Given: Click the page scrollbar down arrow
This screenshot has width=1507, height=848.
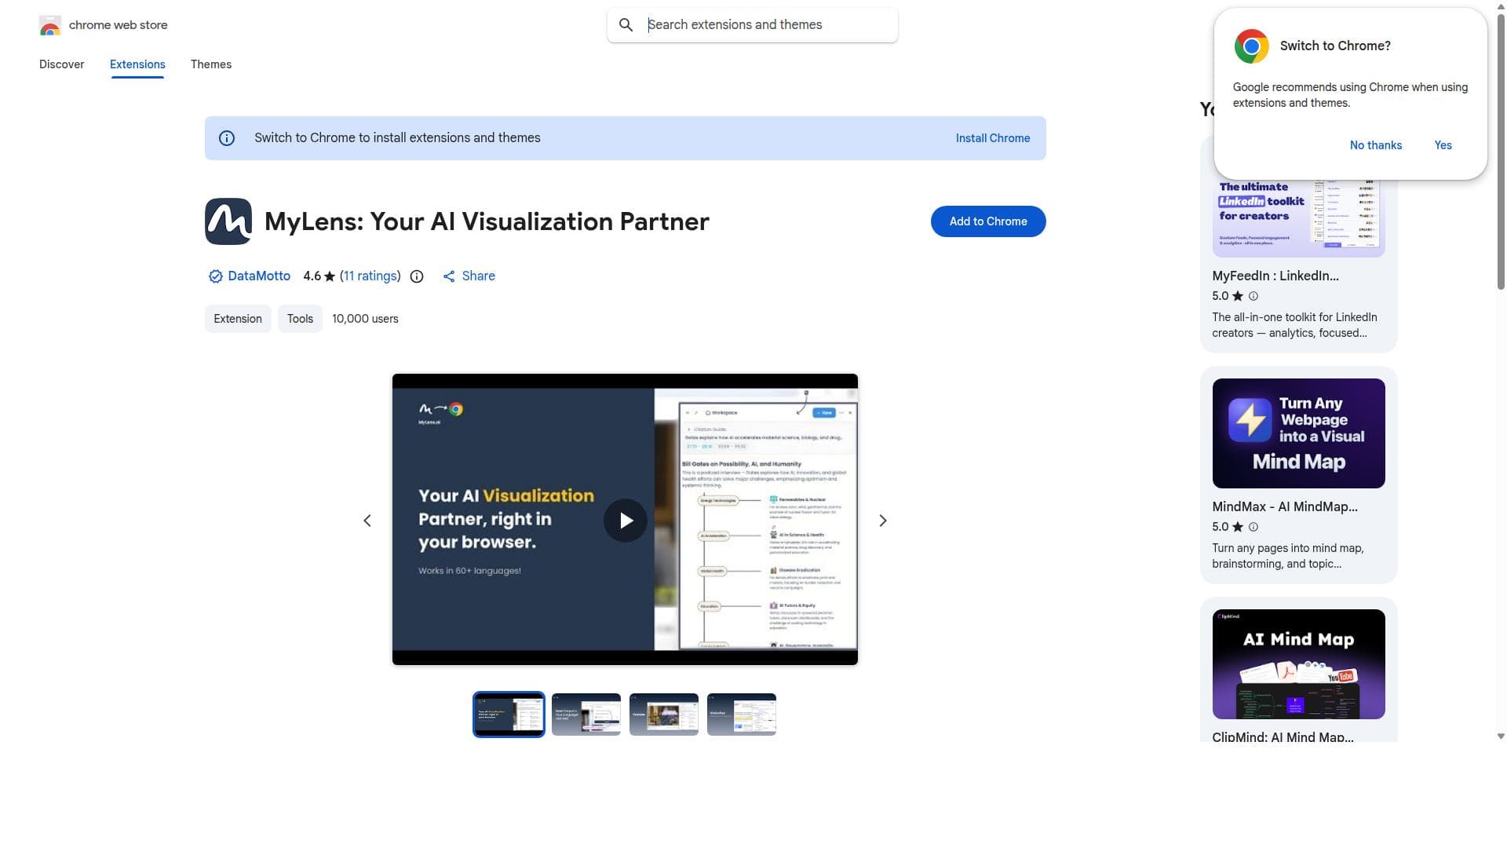Looking at the screenshot, I should (1501, 737).
